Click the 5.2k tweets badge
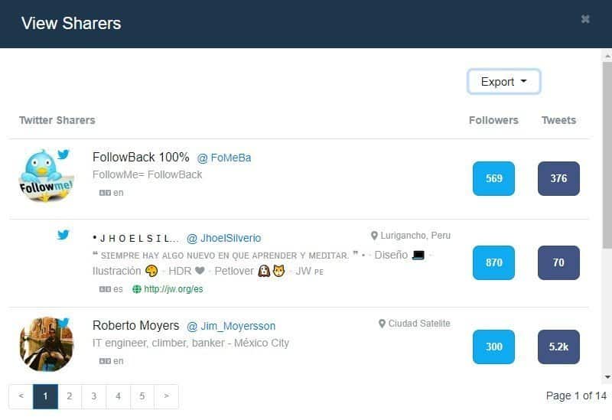The image size is (612, 420). [x=558, y=347]
